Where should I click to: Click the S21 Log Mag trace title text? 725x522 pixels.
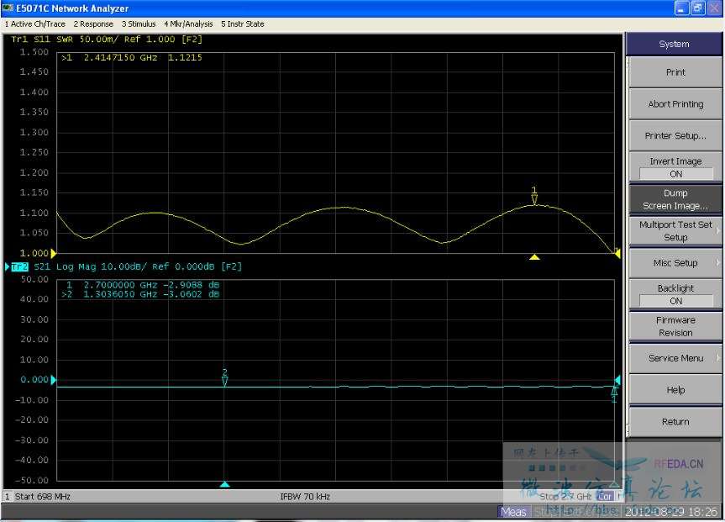138,266
